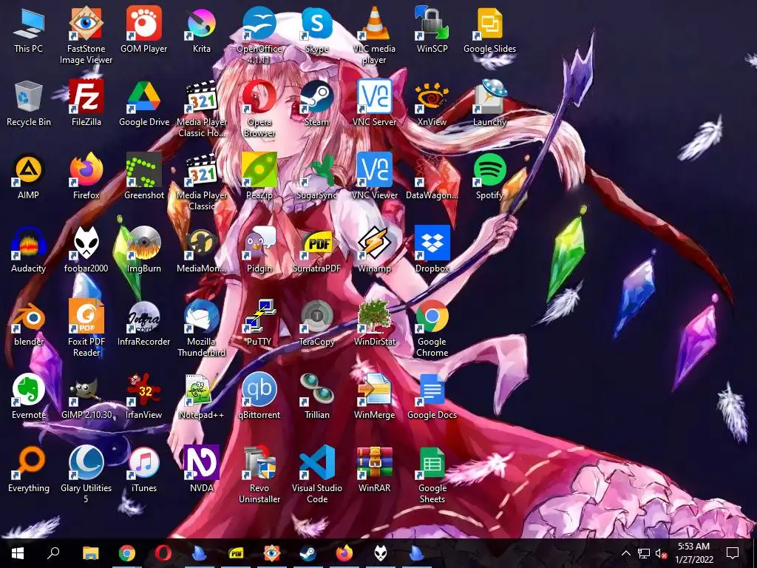Screen dimensions: 757x568
Task: Click the iTunes desktop shortcut
Action: tap(144, 469)
